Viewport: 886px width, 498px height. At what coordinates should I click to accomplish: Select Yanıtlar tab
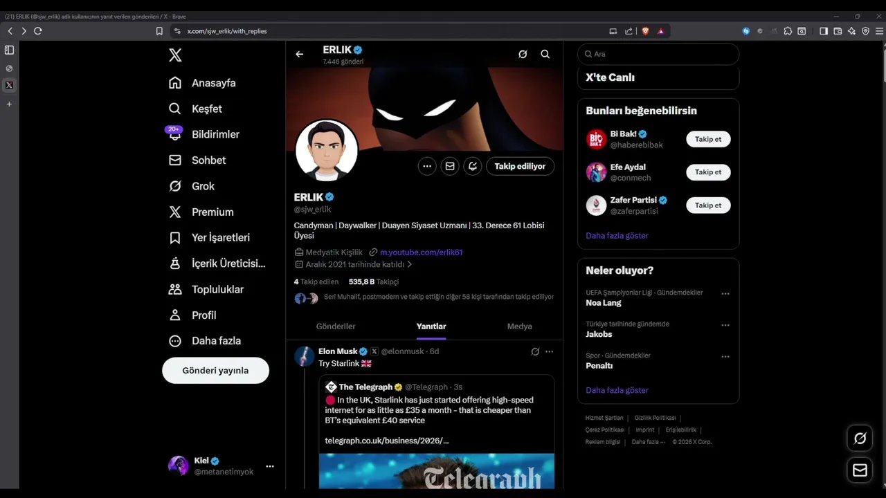click(x=431, y=326)
